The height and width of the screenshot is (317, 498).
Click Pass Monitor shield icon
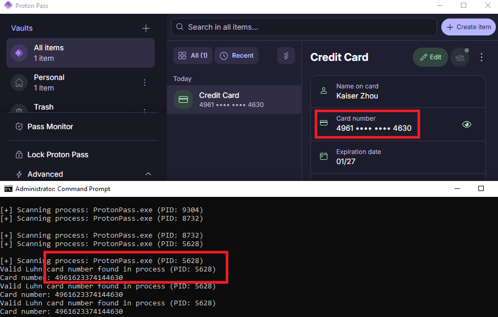tap(19, 126)
